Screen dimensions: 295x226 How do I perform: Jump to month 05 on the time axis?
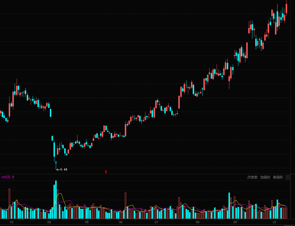pos(87,222)
